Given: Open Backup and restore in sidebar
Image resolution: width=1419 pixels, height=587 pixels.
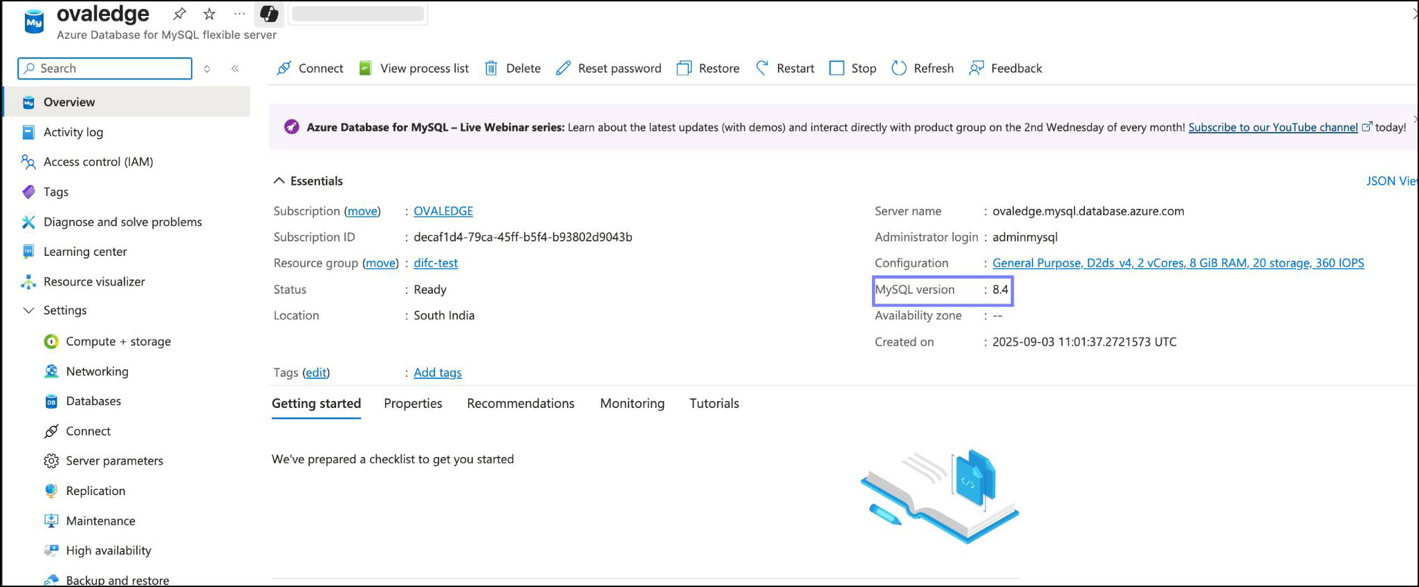Looking at the screenshot, I should point(118,580).
